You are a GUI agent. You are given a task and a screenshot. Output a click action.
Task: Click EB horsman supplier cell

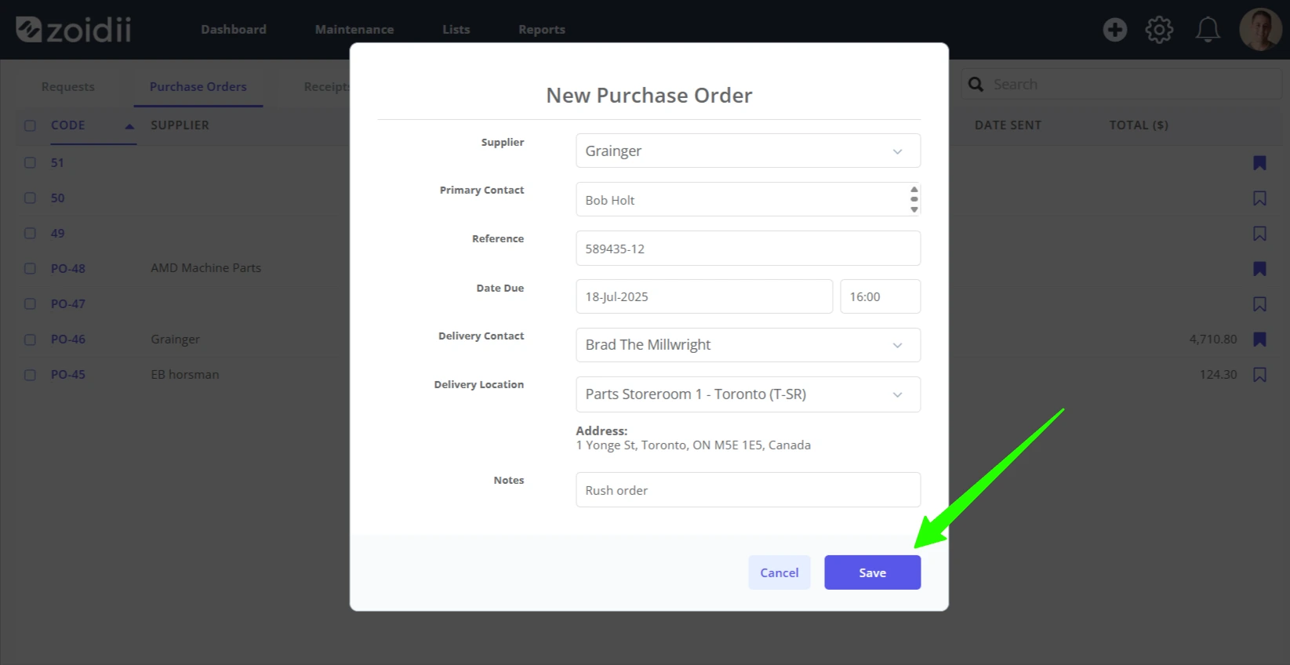185,375
